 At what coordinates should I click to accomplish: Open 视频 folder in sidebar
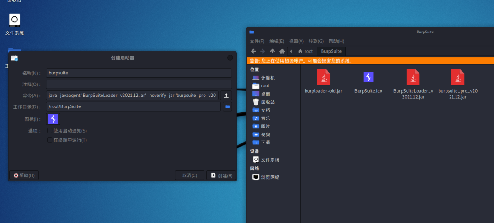pyautogui.click(x=262, y=135)
